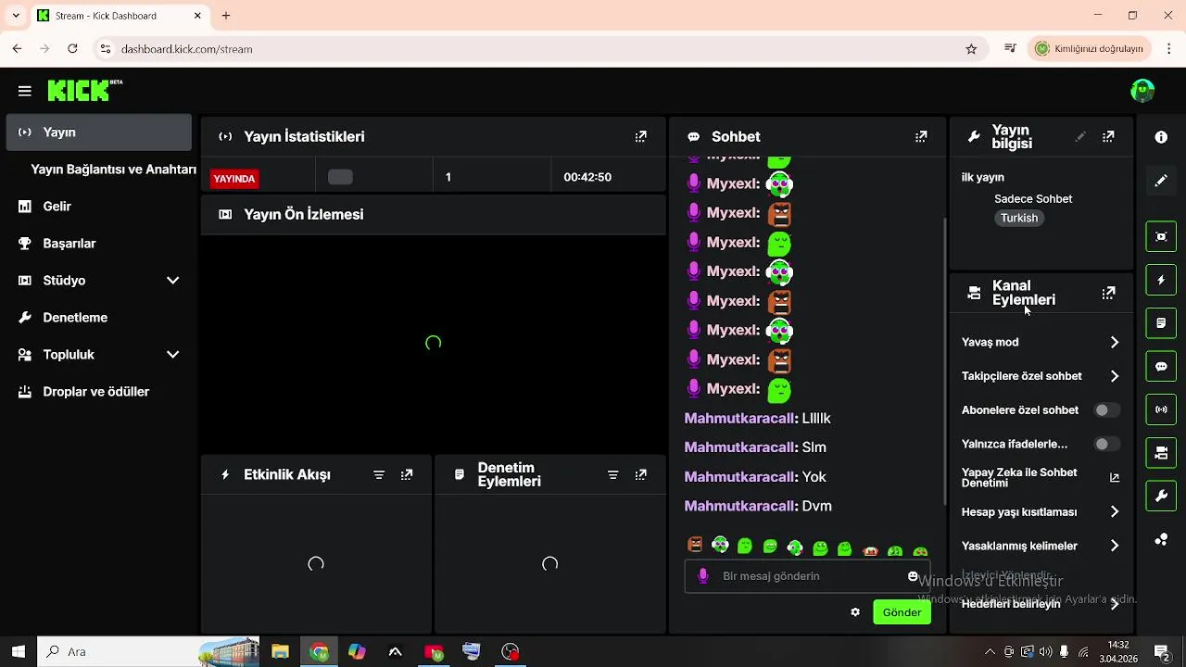Click the edit layout pencil in right rail
Image resolution: width=1186 pixels, height=667 pixels.
click(x=1161, y=181)
